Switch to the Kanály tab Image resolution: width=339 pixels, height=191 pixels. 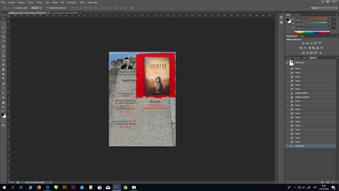point(297,58)
